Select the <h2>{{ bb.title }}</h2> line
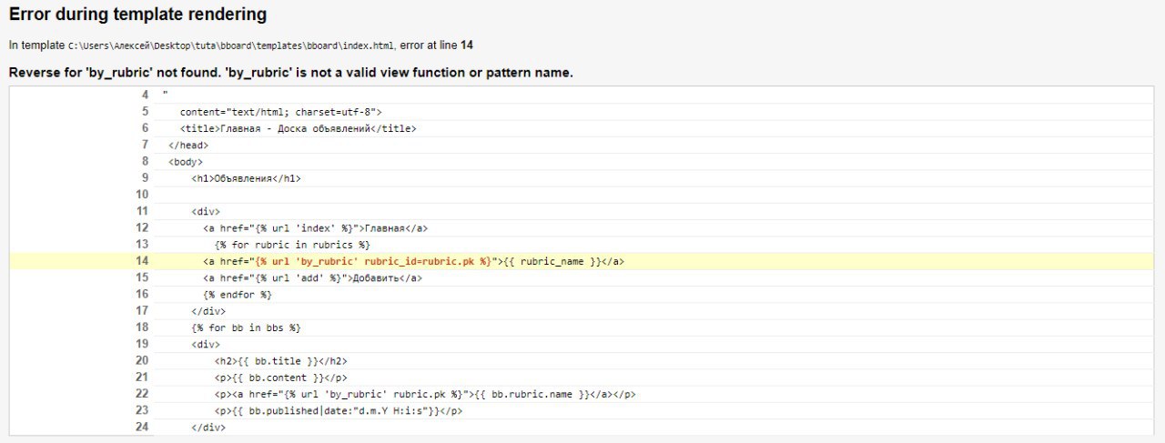This screenshot has height=443, width=1165. point(280,360)
